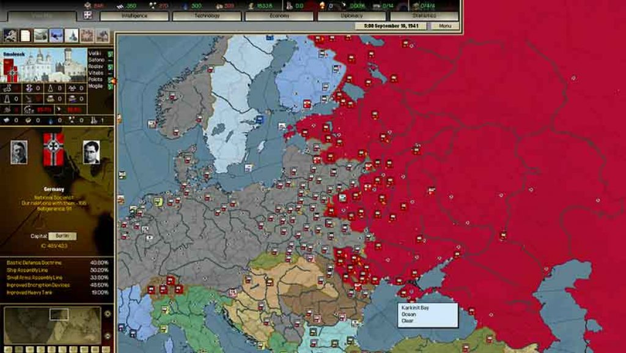Open the Statistics tab
This screenshot has width=626, height=353.
click(424, 16)
